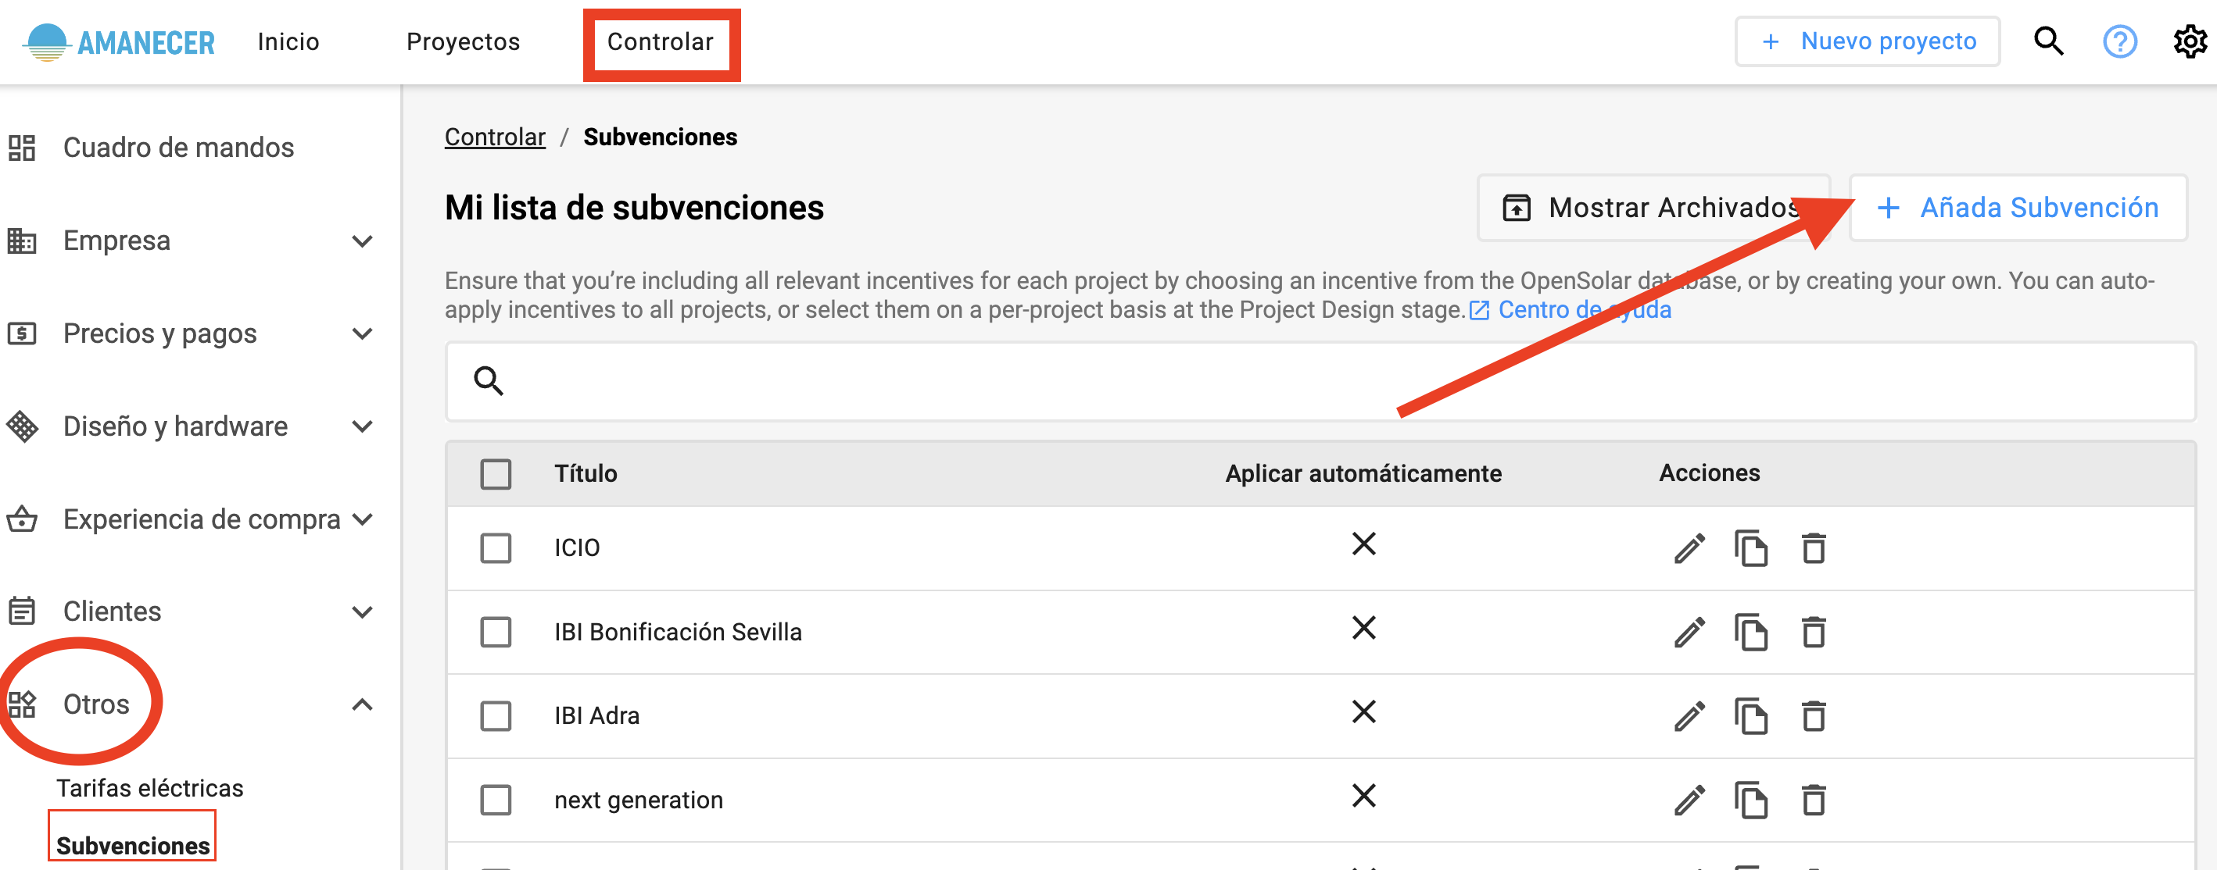Click the IBI Adra title text
This screenshot has width=2217, height=870.
(596, 716)
